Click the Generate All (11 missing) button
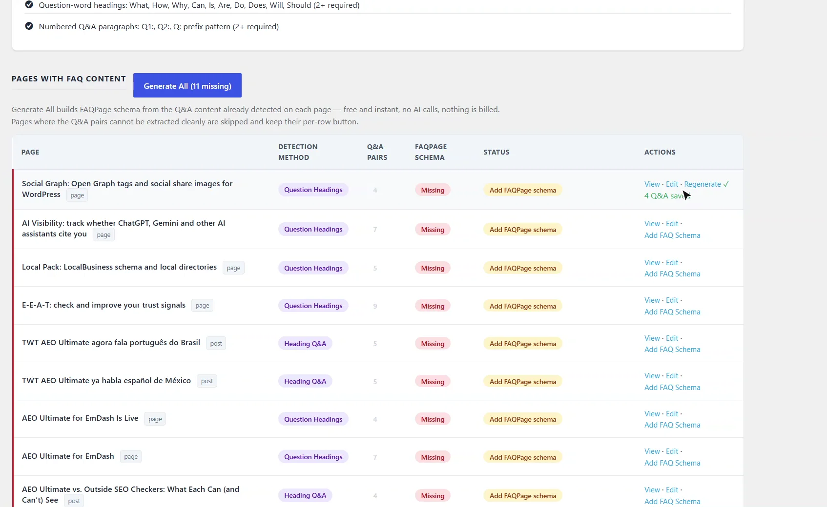The height and width of the screenshot is (507, 827). pos(187,86)
